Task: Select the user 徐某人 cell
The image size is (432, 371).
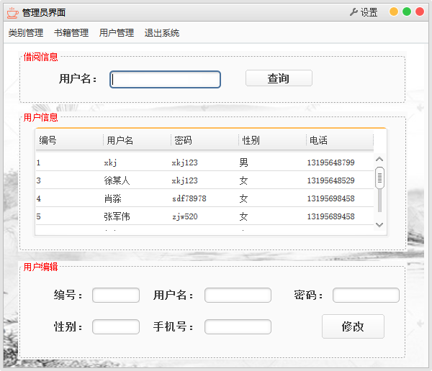Action: tap(117, 180)
